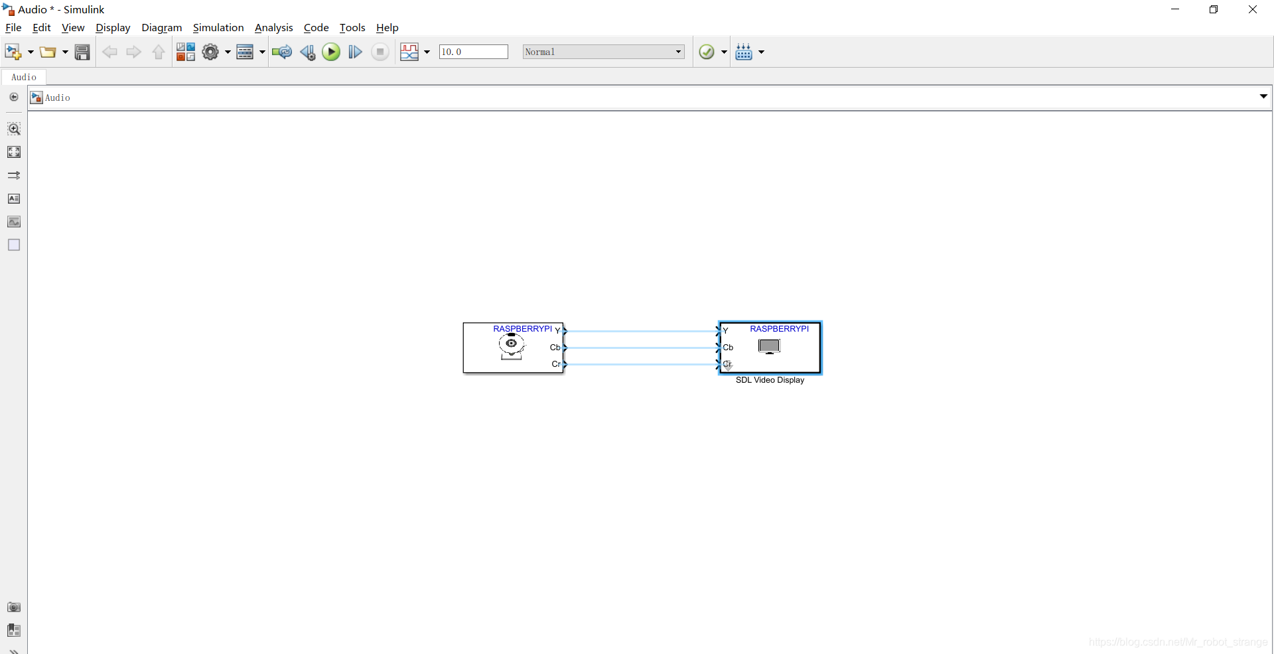
Task: Open the Library Browser icon
Action: click(185, 52)
